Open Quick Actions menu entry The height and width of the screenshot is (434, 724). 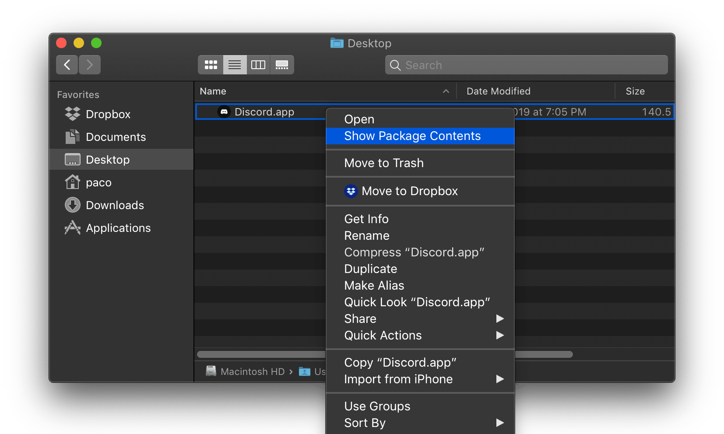420,335
